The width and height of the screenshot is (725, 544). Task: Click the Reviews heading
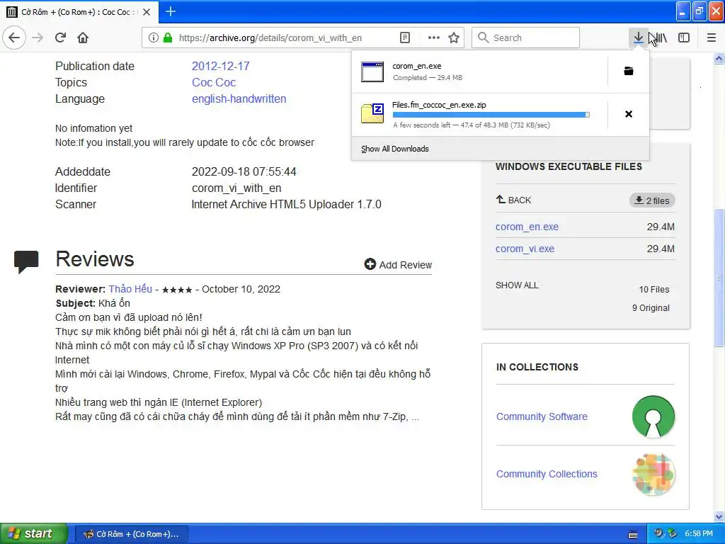coord(95,259)
